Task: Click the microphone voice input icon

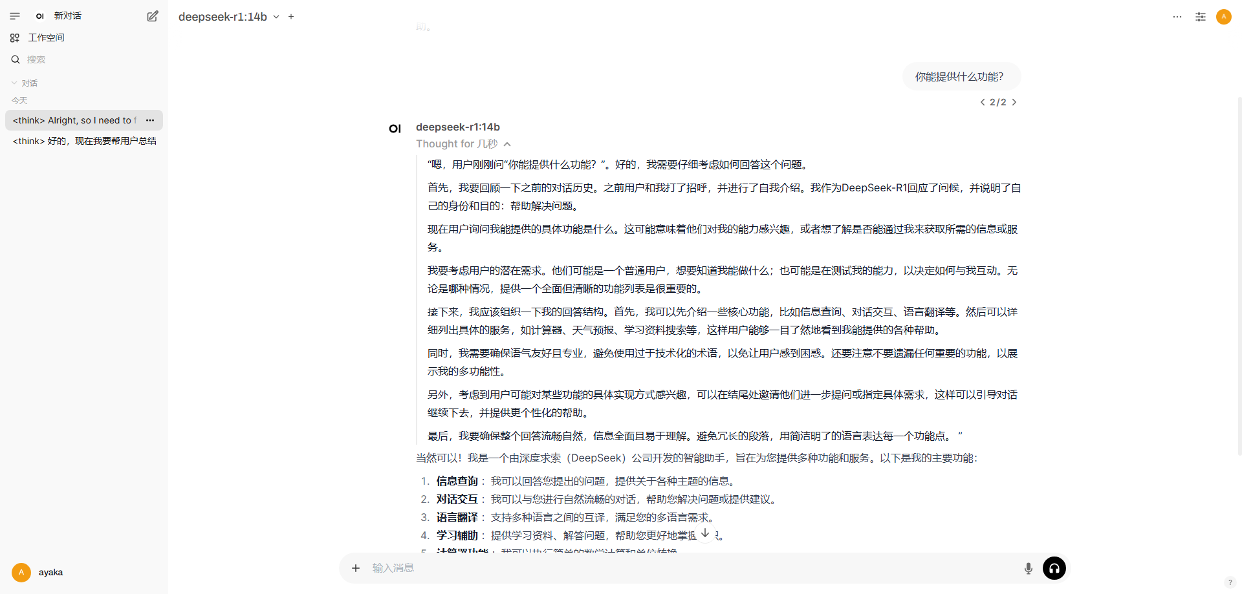Action: click(x=1029, y=568)
